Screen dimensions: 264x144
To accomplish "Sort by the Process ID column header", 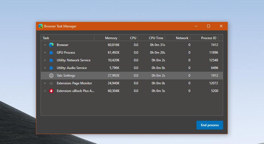I will tap(209, 38).
